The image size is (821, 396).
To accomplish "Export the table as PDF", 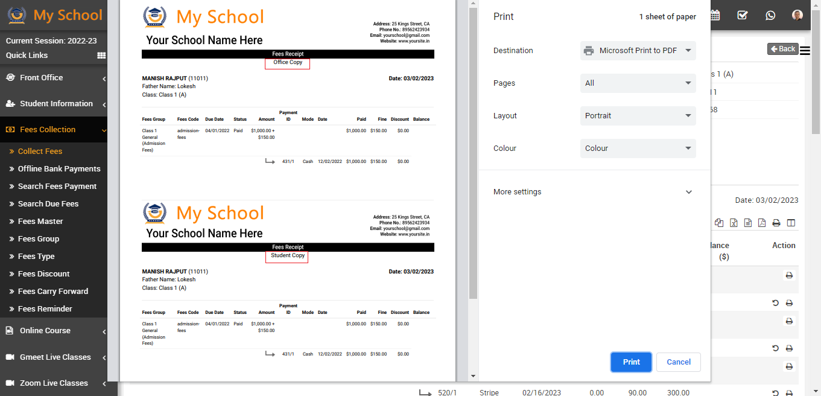I will coord(762,223).
